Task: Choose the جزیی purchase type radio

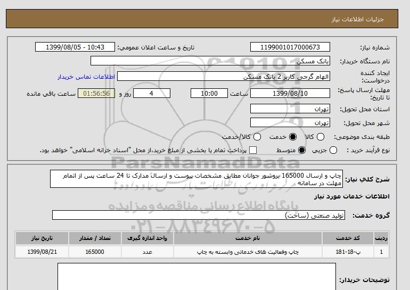Action: click(333, 150)
